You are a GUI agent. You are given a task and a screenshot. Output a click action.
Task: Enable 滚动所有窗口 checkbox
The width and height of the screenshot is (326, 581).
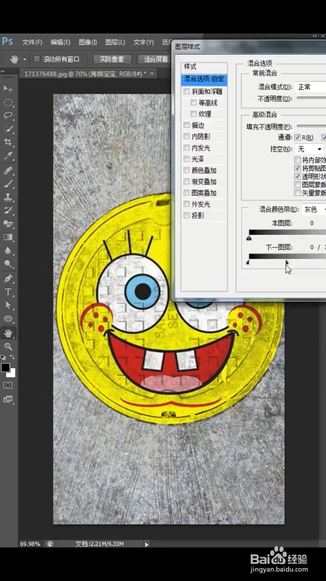37,59
